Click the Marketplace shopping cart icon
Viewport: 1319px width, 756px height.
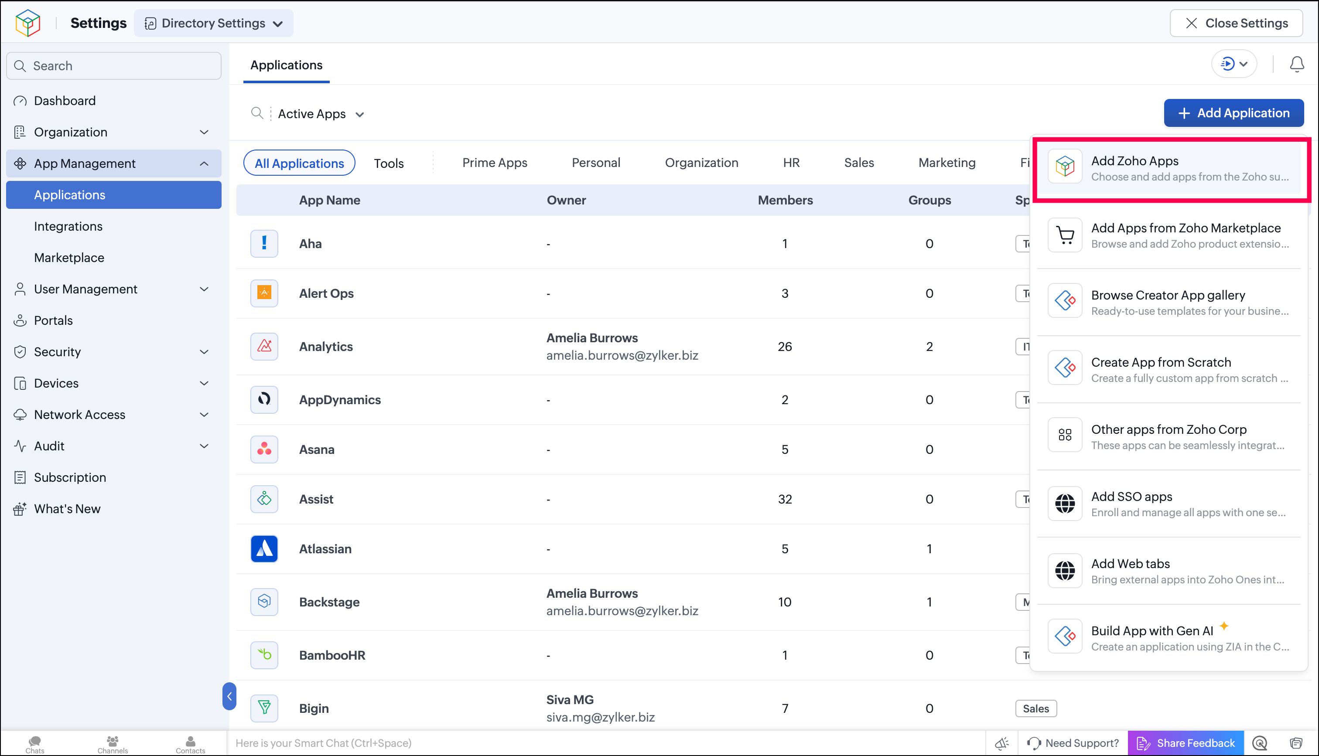coord(1065,235)
